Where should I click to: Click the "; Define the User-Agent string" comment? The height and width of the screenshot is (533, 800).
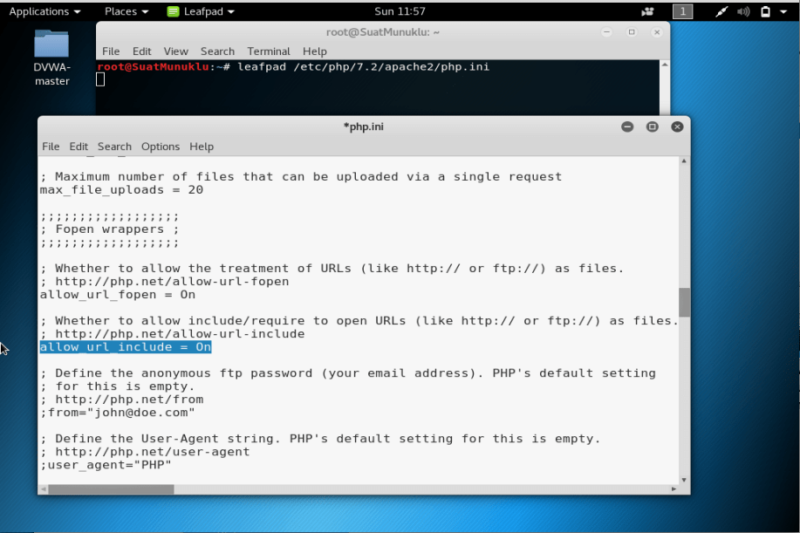pyautogui.click(x=320, y=439)
